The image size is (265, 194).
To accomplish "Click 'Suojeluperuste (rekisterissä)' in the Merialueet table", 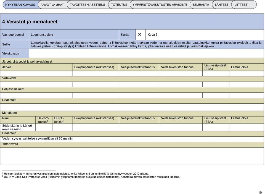I will (94, 118).
